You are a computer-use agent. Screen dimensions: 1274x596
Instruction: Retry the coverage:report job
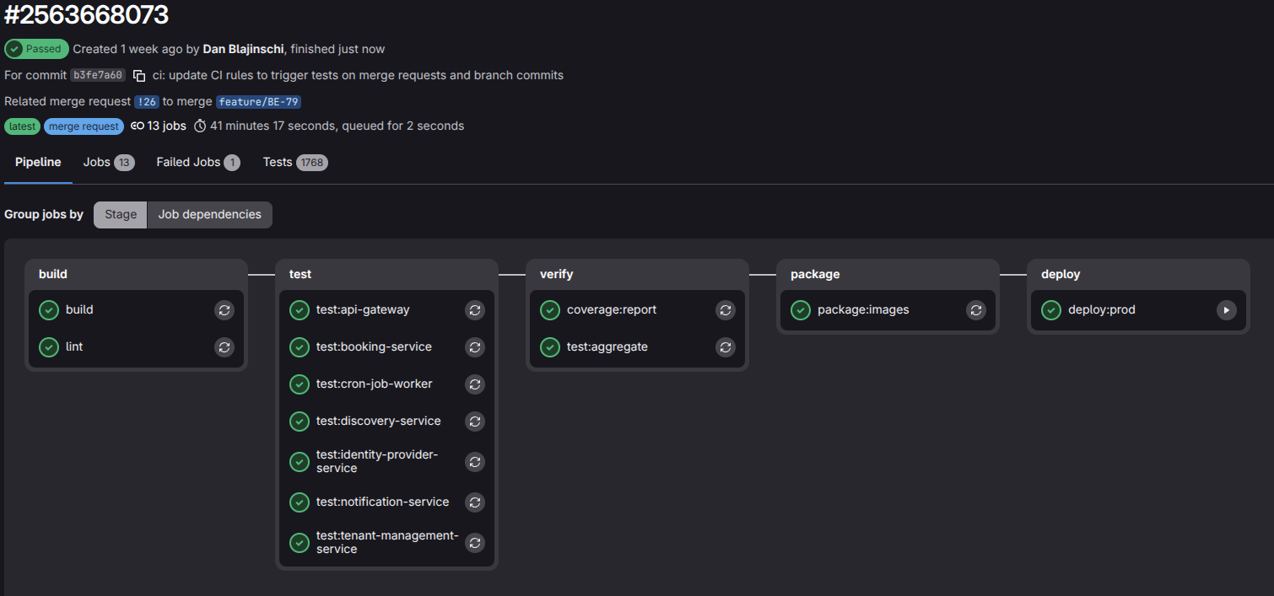pyautogui.click(x=726, y=309)
